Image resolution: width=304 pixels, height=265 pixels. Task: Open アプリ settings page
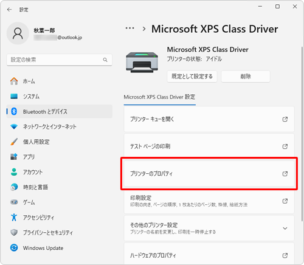click(x=60, y=157)
